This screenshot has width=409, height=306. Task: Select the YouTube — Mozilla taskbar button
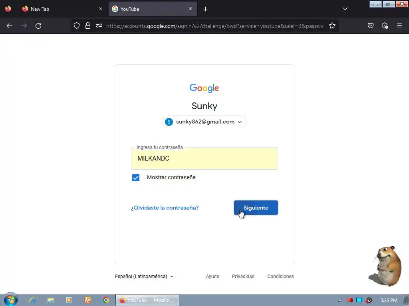[147, 300]
